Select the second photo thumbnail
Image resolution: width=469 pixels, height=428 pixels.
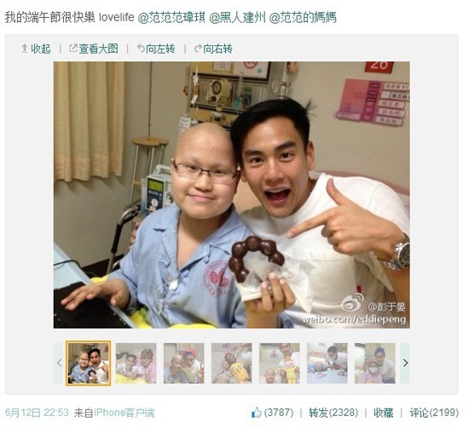pos(136,363)
